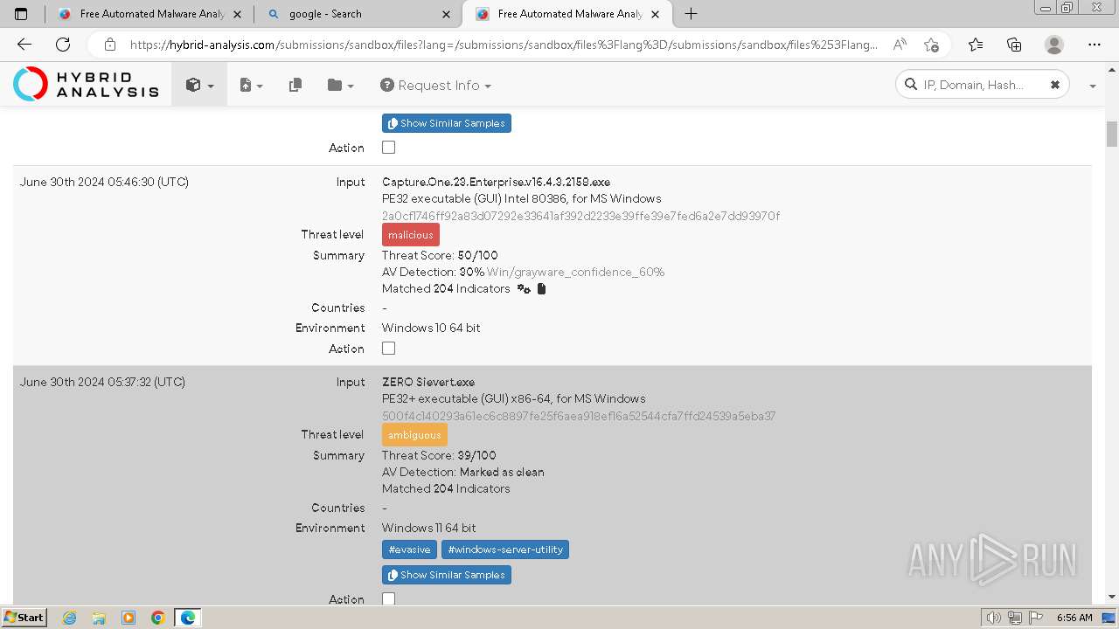Open Edge settings and more menu
The width and height of the screenshot is (1119, 629).
(x=1095, y=45)
